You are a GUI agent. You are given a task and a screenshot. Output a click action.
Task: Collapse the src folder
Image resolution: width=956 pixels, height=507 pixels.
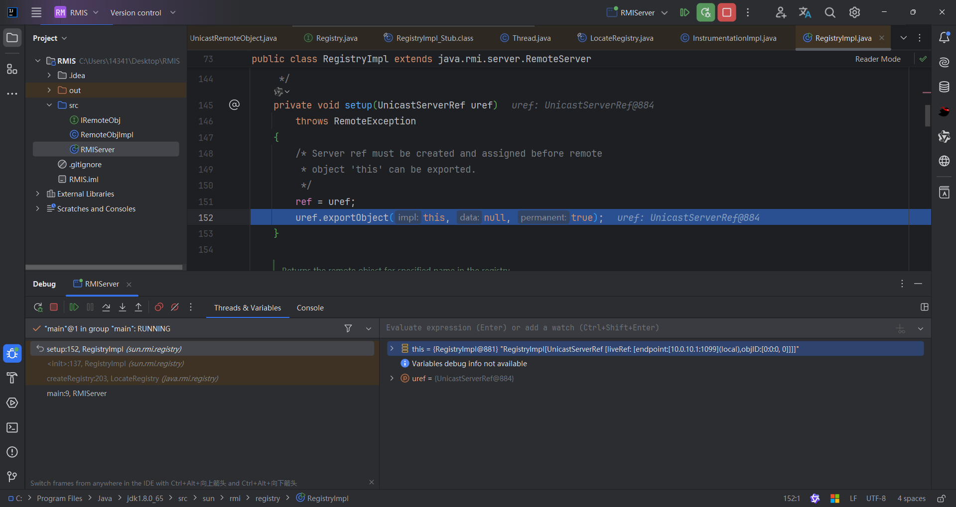click(49, 105)
